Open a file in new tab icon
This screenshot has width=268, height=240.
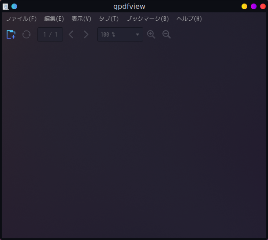tap(11, 34)
